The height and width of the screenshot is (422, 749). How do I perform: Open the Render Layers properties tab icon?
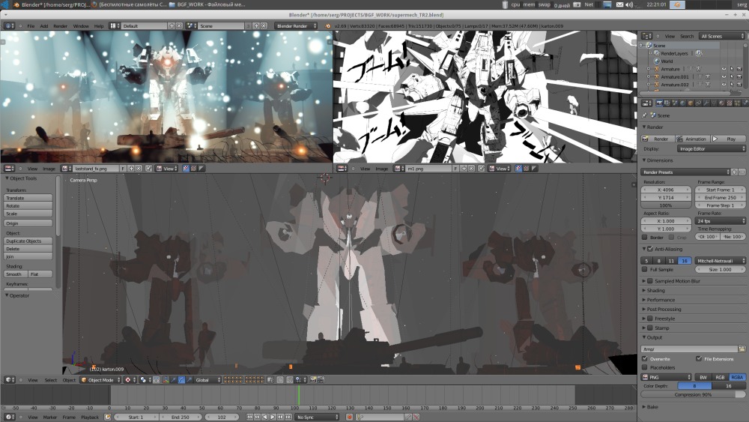click(x=667, y=103)
